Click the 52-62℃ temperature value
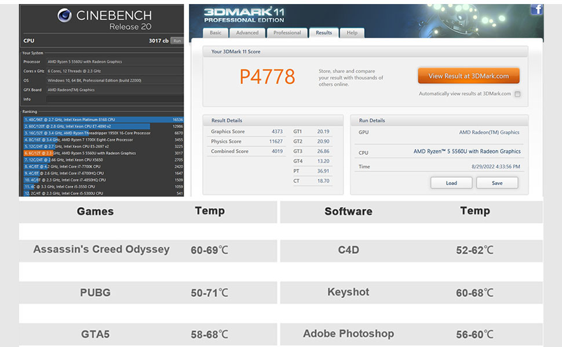The height and width of the screenshot is (347, 562). point(475,250)
